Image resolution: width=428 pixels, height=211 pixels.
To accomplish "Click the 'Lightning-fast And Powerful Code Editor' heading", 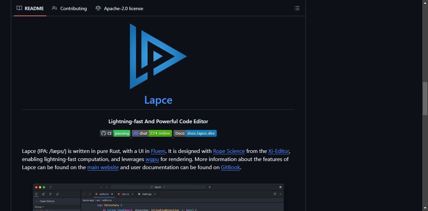I will click(158, 121).
